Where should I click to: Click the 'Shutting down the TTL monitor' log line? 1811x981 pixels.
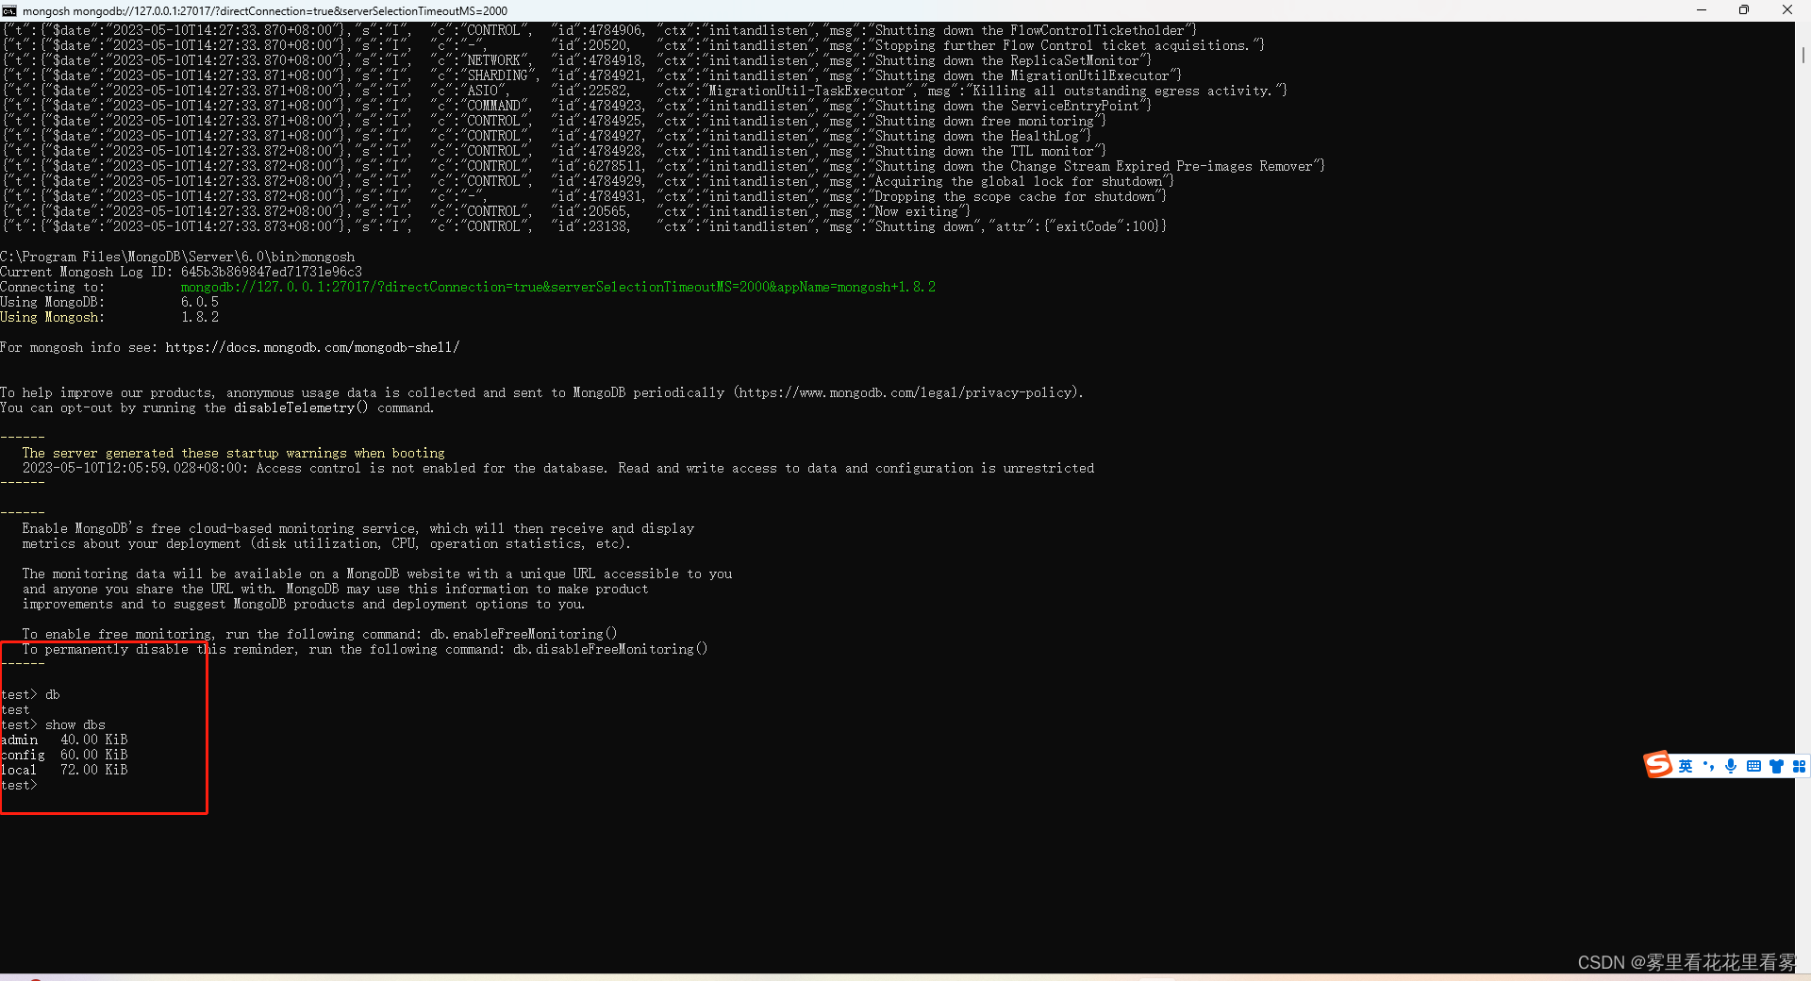click(x=555, y=151)
